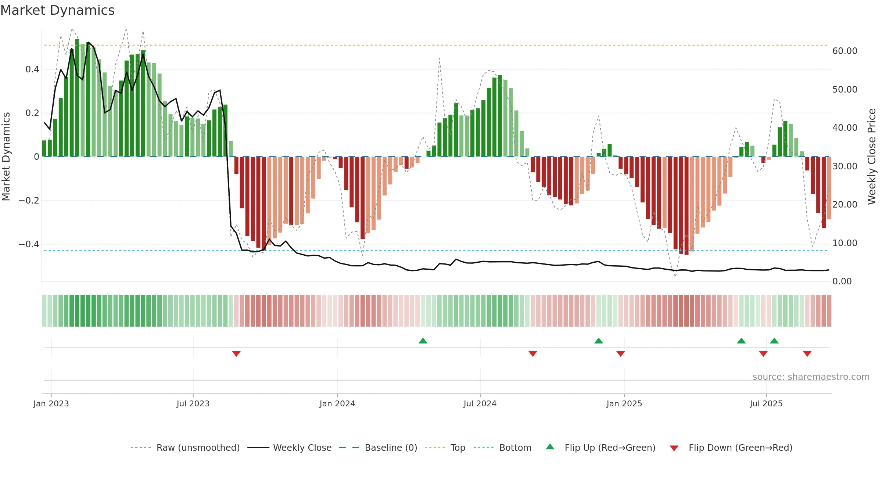
Task: Click the Top legend entry
Action: (445, 448)
